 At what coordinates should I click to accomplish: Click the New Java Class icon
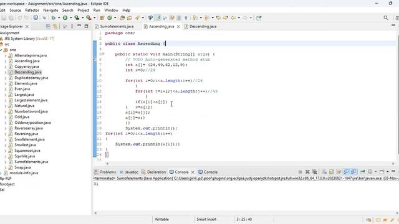(x=110, y=18)
